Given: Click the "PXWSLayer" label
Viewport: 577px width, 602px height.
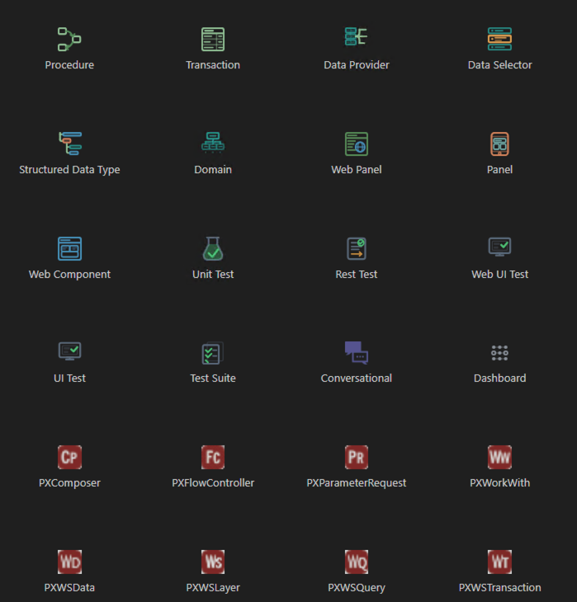Looking at the screenshot, I should pos(213,588).
